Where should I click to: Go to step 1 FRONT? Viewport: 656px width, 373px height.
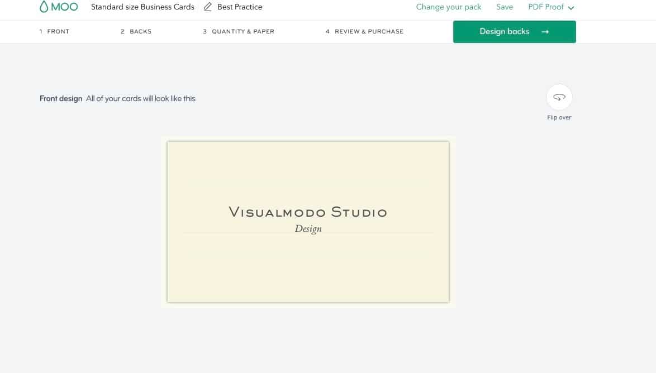point(54,31)
